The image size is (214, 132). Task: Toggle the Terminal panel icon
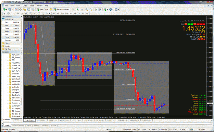[x=29, y=10]
